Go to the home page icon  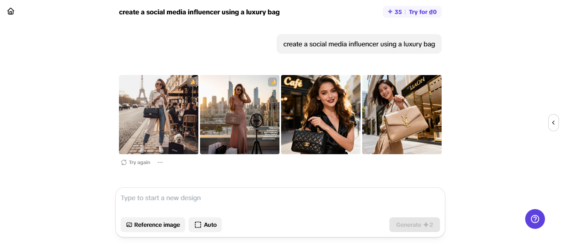click(11, 11)
